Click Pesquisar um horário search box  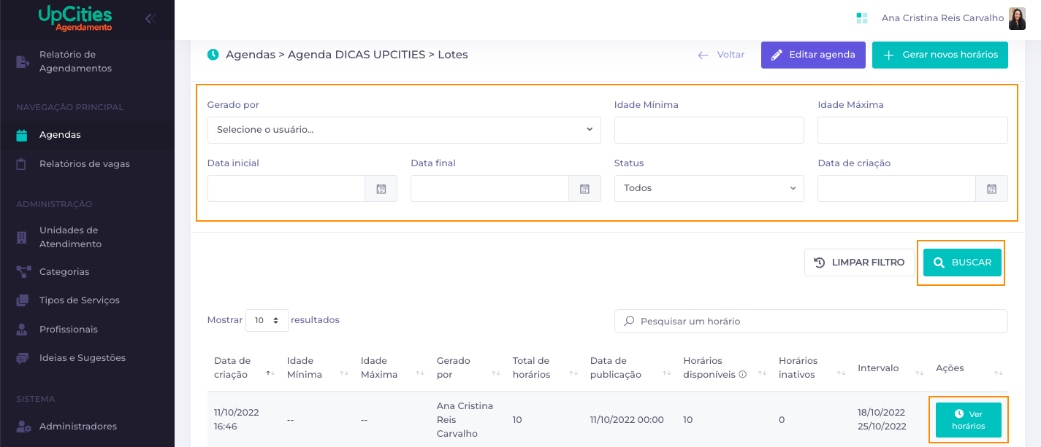811,321
